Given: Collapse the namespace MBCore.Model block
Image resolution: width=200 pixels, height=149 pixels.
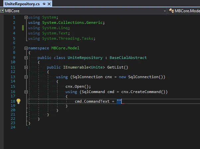Looking at the screenshot, I should (x=26, y=48).
